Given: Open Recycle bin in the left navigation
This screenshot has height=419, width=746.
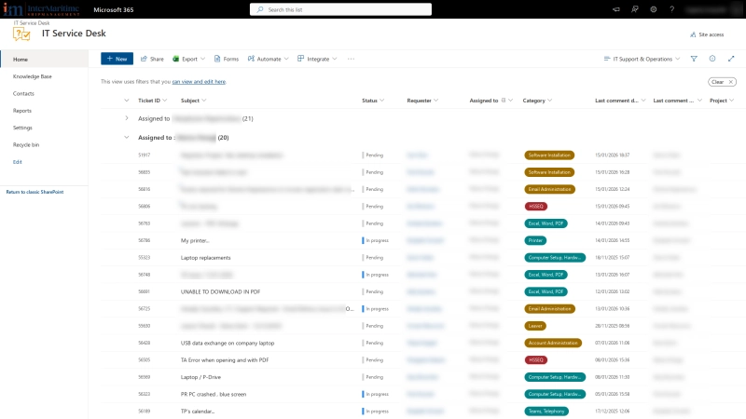Looking at the screenshot, I should [26, 145].
